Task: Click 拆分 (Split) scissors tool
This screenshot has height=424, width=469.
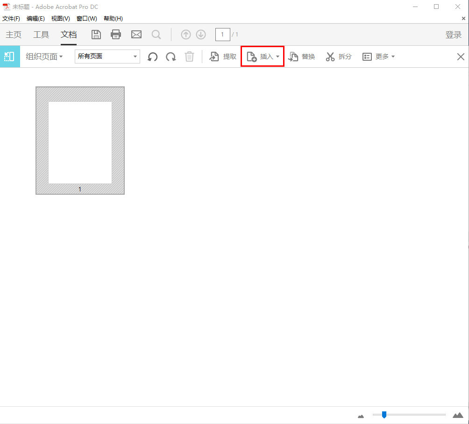Action: point(339,57)
